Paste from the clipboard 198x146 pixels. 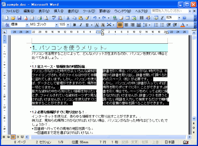tap(80, 18)
